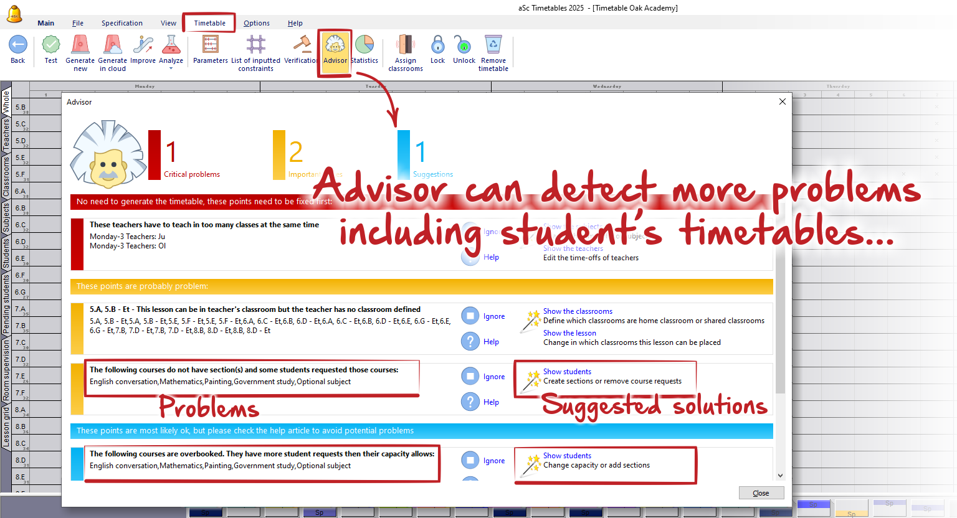957x518 pixels.
Task: Click Show the lesson link
Action: [569, 333]
